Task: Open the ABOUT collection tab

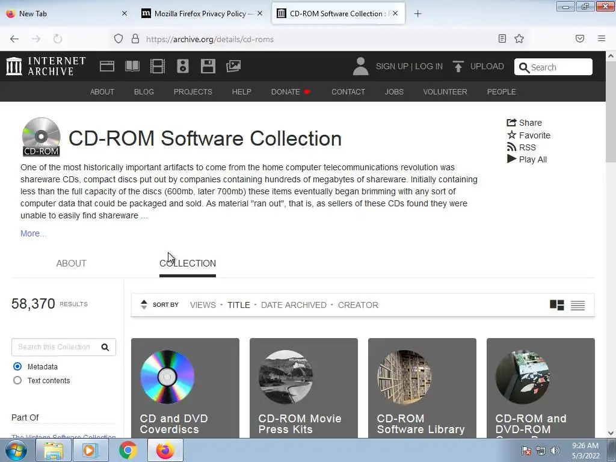Action: (71, 263)
